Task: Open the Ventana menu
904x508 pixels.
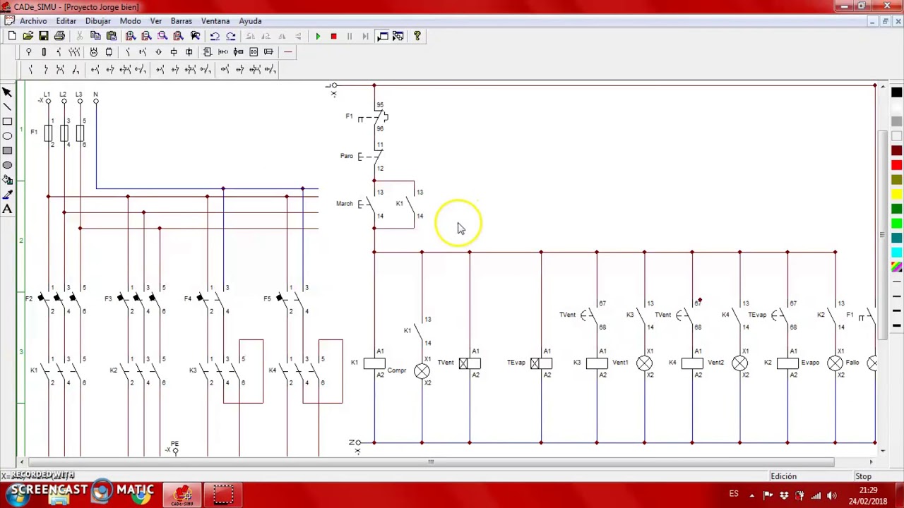Action: [215, 21]
